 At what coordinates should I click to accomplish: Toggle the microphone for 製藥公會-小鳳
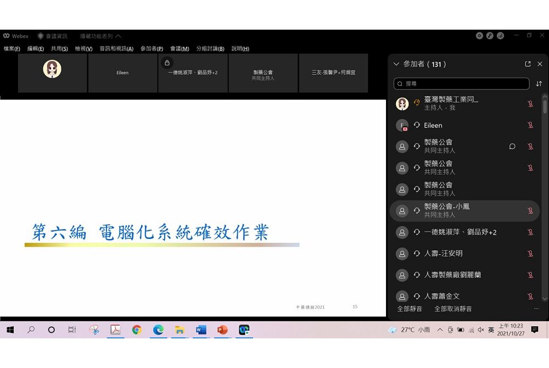[530, 210]
